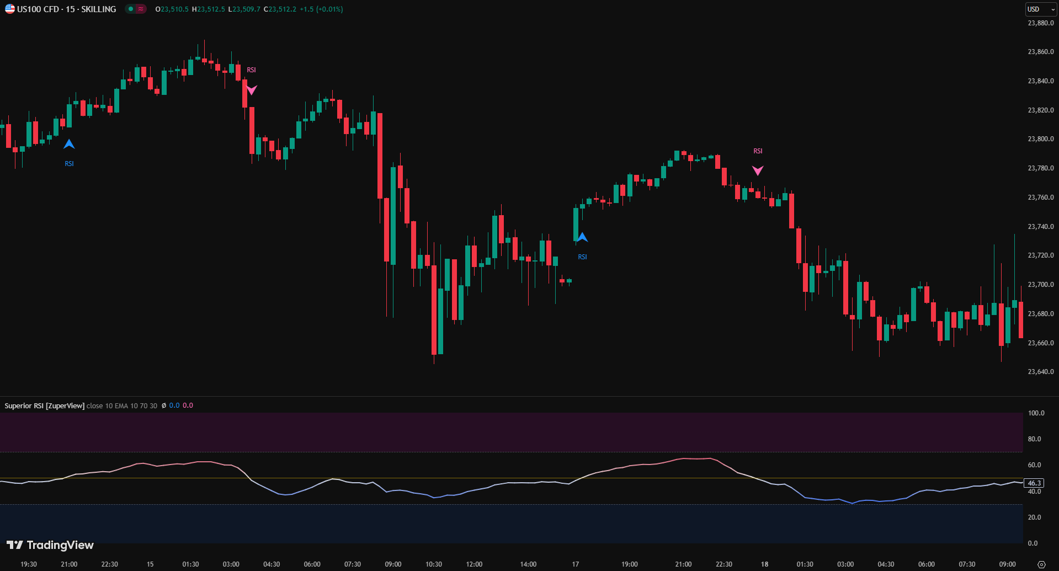
Task: Click the green market open status dot
Action: point(131,9)
